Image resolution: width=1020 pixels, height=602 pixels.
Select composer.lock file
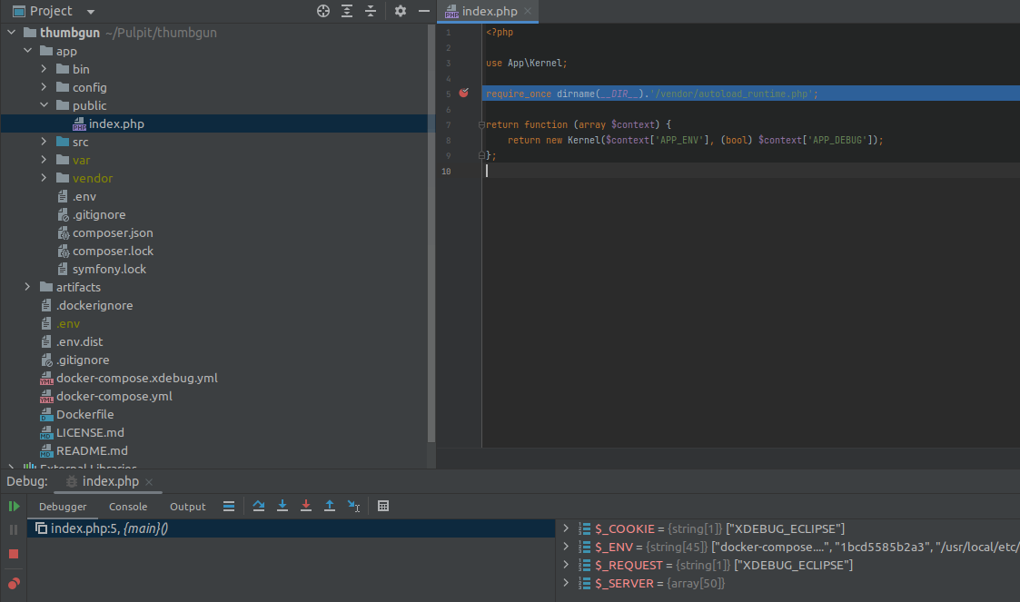tap(114, 251)
